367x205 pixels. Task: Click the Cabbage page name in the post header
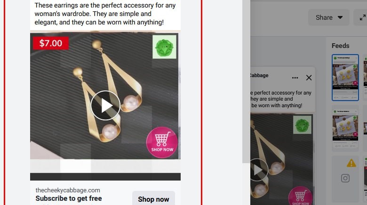click(x=259, y=75)
